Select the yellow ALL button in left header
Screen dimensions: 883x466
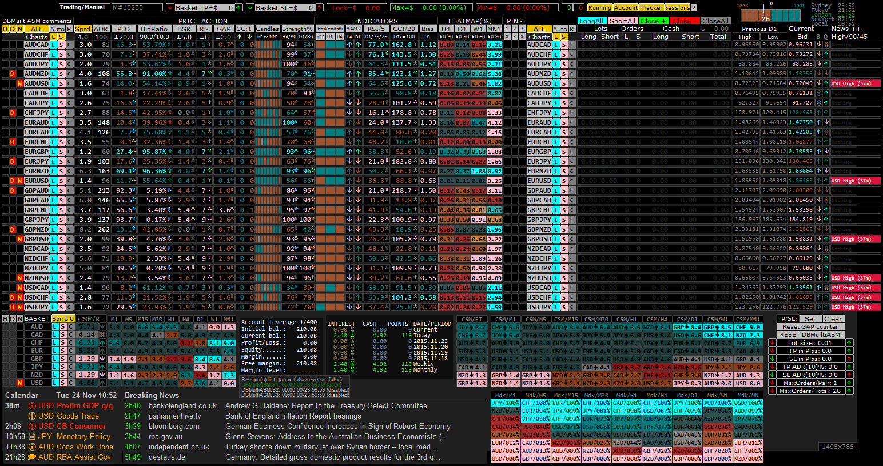click(x=37, y=29)
